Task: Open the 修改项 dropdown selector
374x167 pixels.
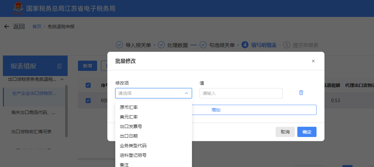Action: [153, 93]
